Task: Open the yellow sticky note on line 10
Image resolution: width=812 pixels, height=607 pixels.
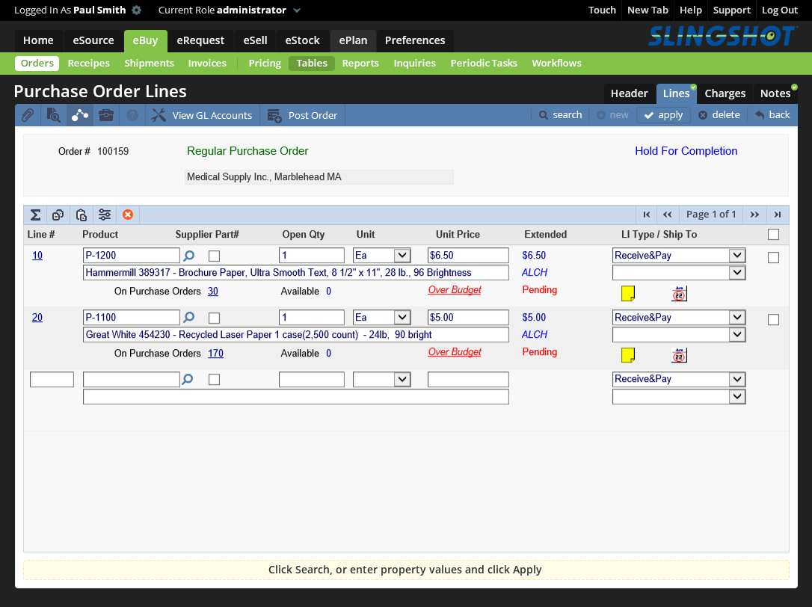Action: [x=628, y=293]
